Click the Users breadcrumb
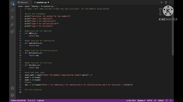Viewport: 183px width, 102px height. click(x=20, y=6)
